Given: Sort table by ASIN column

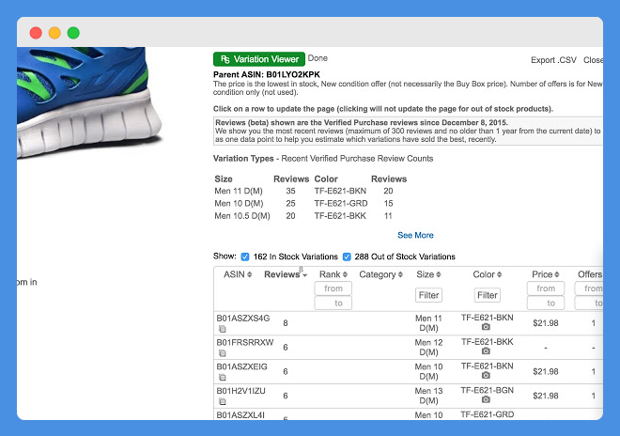Looking at the screenshot, I should (238, 274).
